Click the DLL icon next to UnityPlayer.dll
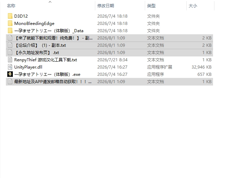 (10, 67)
